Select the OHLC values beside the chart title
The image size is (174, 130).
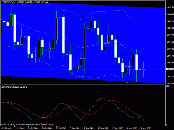pos(32,2)
